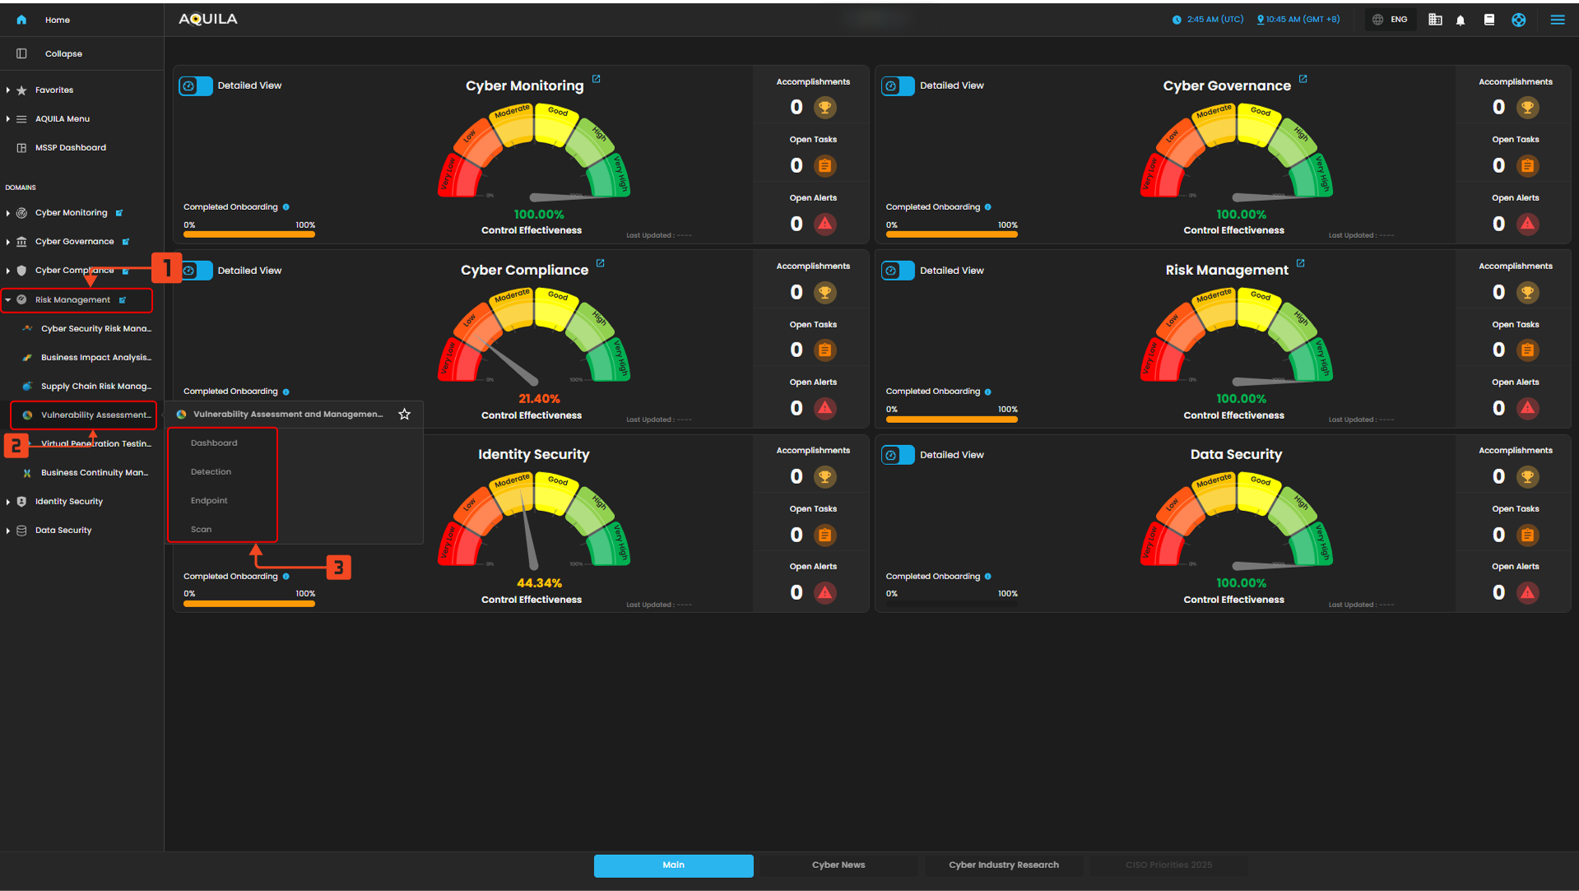Expand Identity Security domain in sidebar
The width and height of the screenshot is (1579, 891).
click(x=8, y=502)
